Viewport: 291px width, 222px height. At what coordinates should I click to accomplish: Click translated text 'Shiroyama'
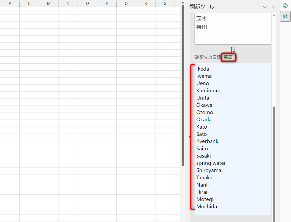pyautogui.click(x=209, y=170)
